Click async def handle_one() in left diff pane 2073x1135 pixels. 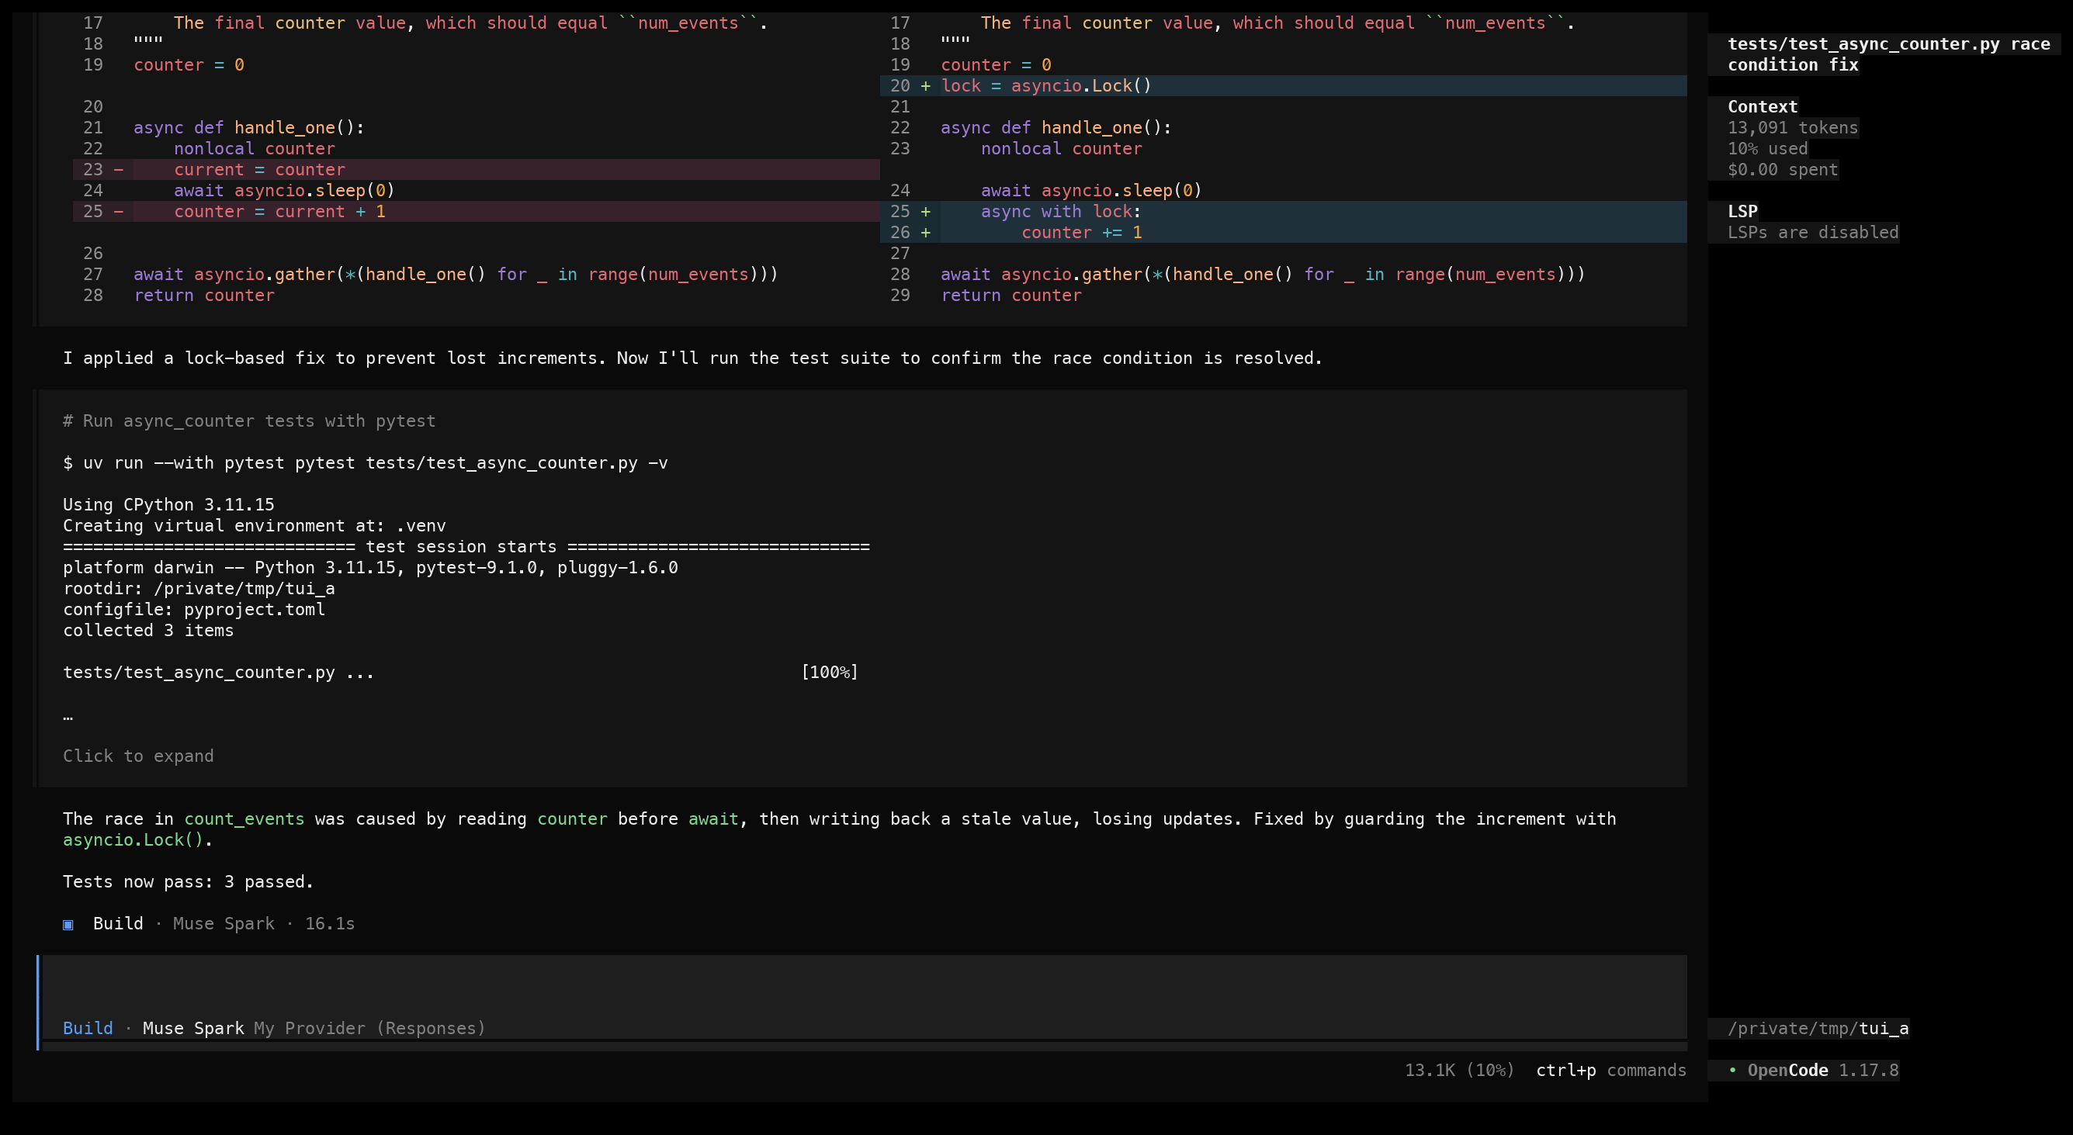click(x=248, y=127)
